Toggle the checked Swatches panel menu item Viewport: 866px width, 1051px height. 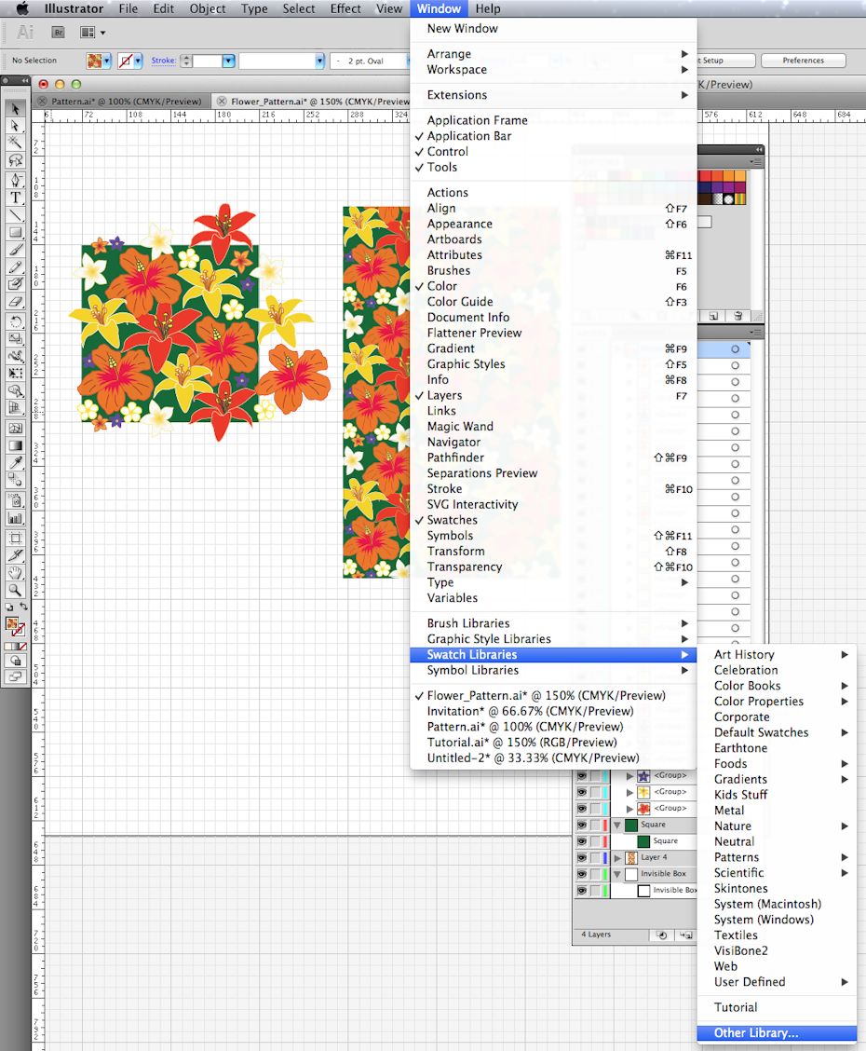[x=553, y=520]
